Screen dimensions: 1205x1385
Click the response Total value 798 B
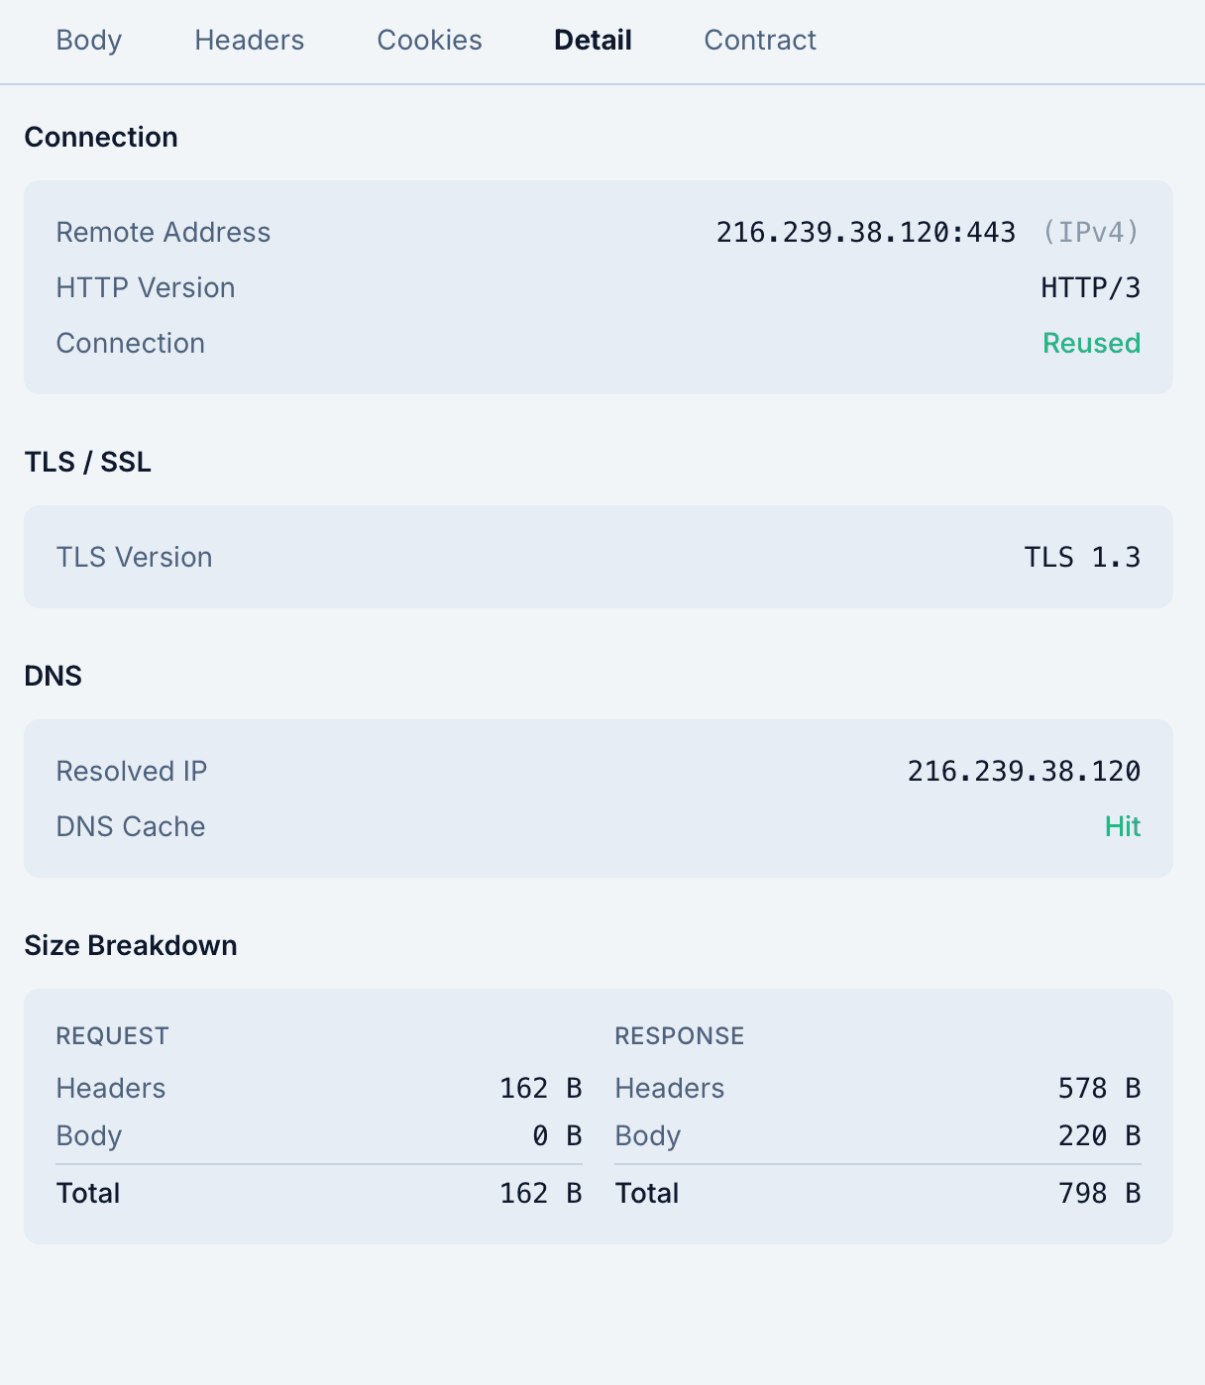(1099, 1193)
